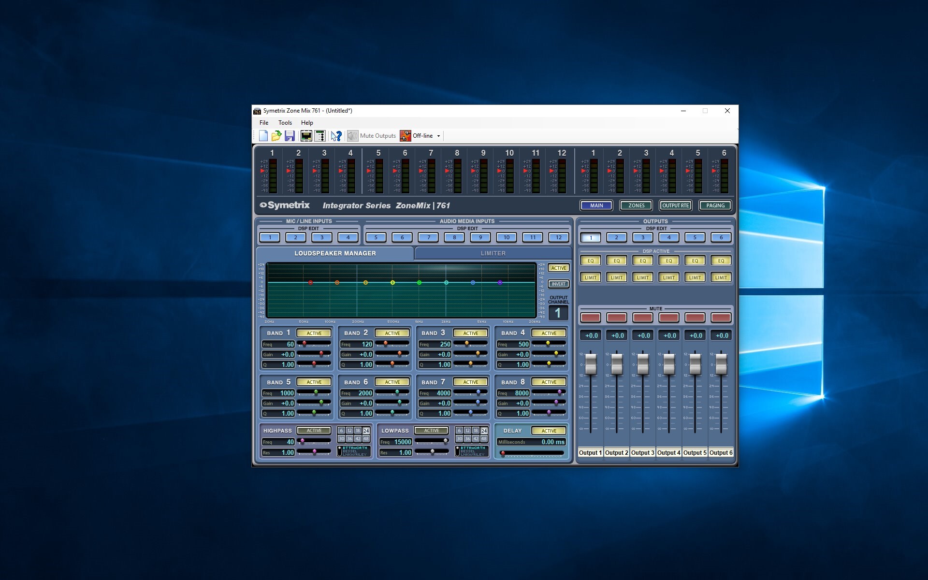Switch to the LIMITER tab
The image size is (928, 580).
pyautogui.click(x=493, y=253)
